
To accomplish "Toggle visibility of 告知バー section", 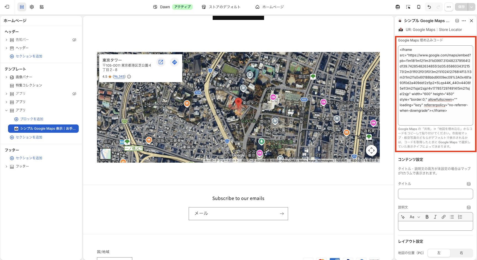I will tap(74, 40).
